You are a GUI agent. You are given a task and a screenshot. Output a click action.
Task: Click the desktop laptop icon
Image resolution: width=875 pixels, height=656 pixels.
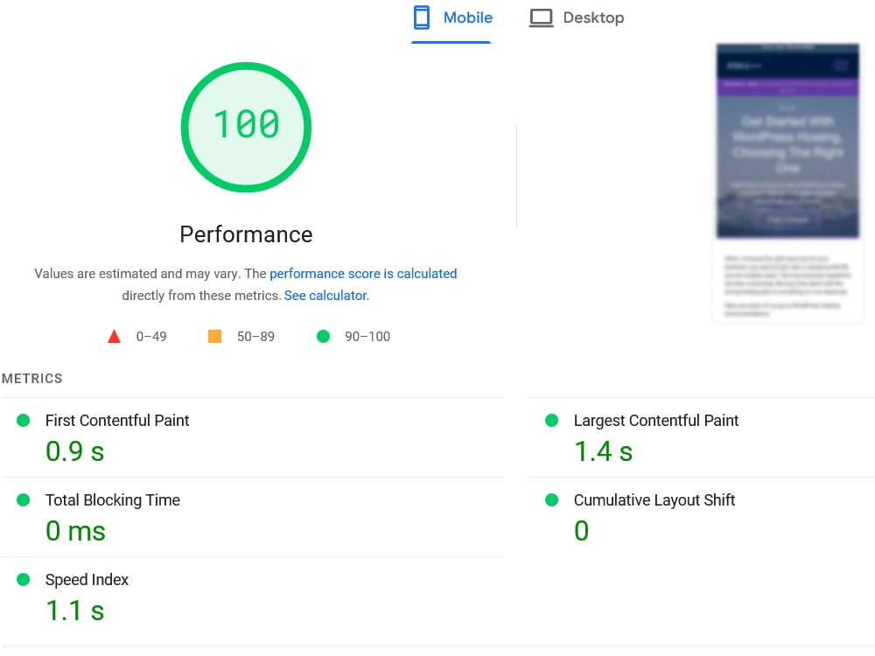(541, 17)
